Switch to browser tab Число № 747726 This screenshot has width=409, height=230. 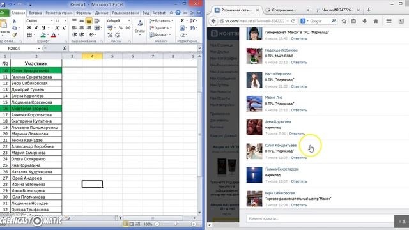[x=337, y=10]
